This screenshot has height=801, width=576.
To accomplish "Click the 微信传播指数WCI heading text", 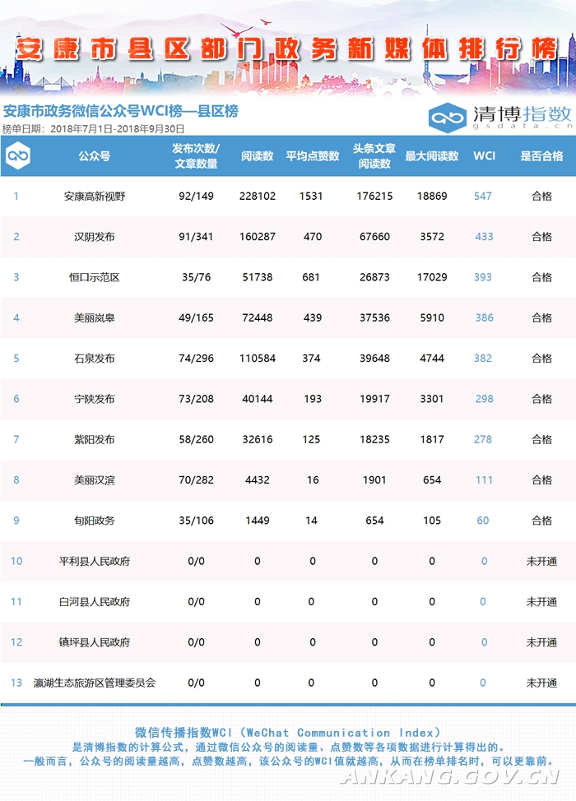I will [x=288, y=733].
